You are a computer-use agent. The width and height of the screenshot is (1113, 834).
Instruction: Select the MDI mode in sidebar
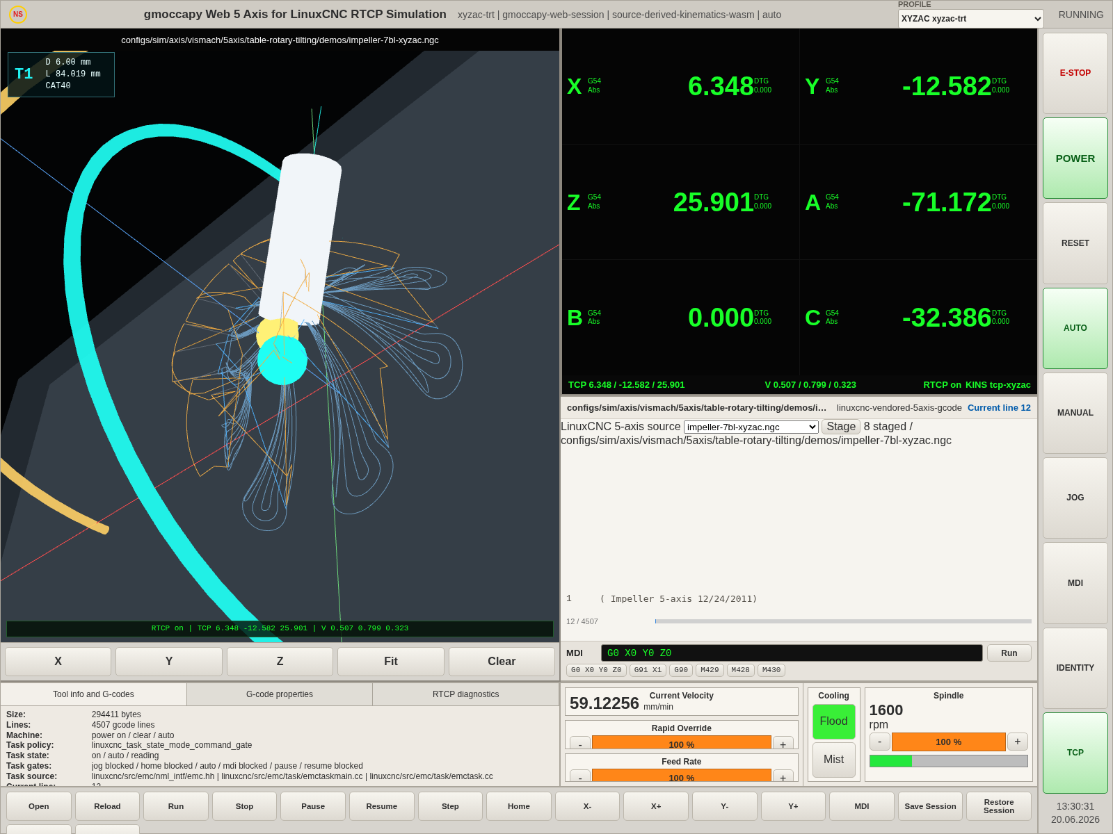(x=1075, y=583)
